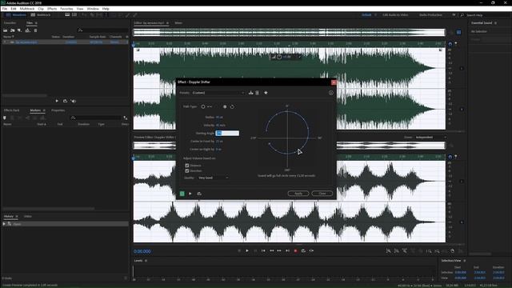Delete the Doppler Shifter preset

(258, 93)
